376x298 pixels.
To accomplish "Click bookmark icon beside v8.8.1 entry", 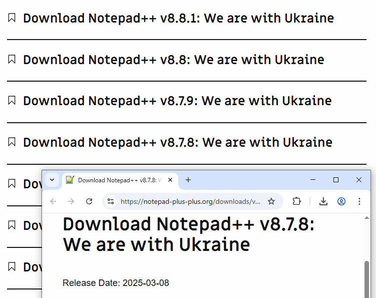I will tap(12, 18).
